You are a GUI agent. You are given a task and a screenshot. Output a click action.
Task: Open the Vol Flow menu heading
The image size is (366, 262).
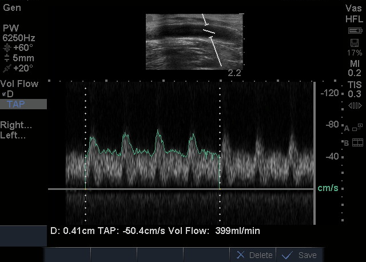19,84
